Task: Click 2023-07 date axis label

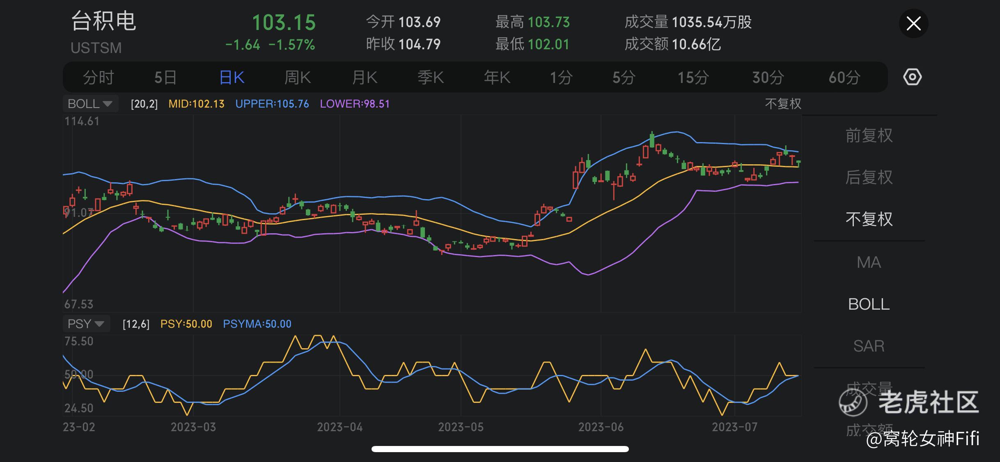Action: (735, 427)
